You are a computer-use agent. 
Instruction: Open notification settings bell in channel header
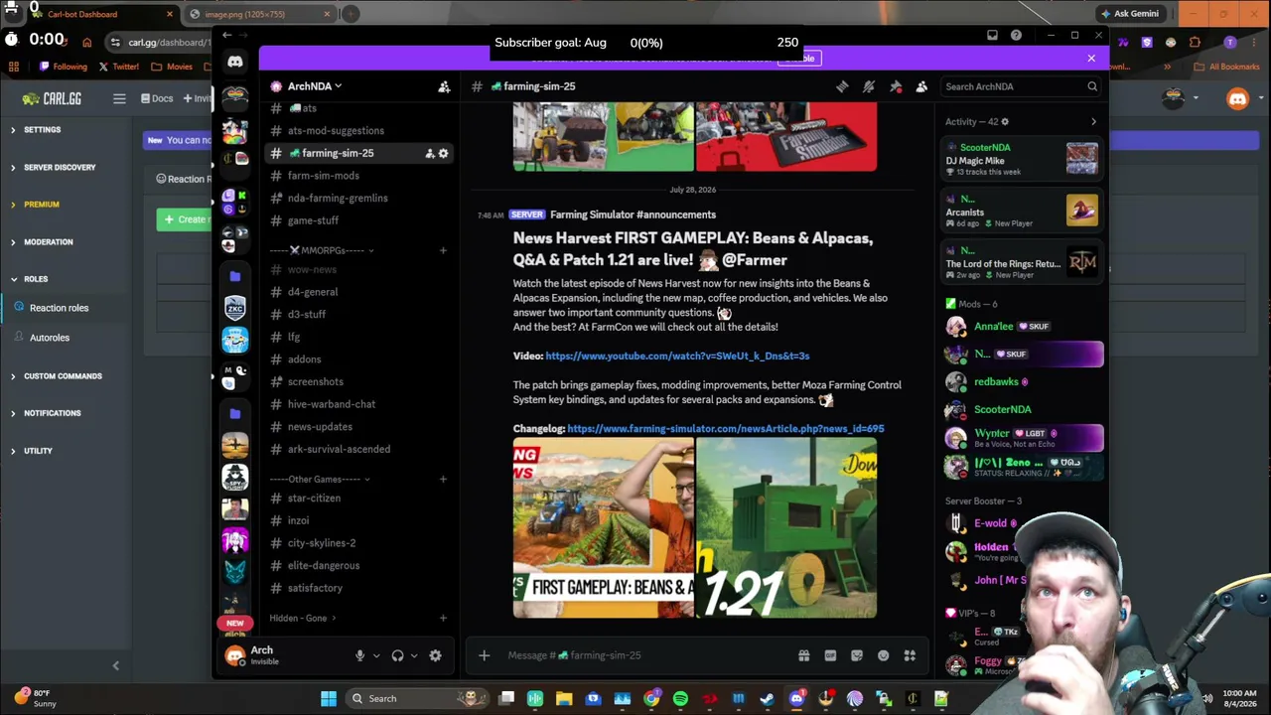[x=869, y=86]
